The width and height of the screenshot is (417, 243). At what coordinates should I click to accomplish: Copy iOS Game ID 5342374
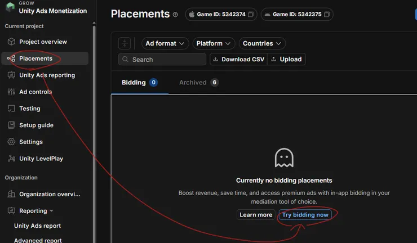click(x=251, y=14)
